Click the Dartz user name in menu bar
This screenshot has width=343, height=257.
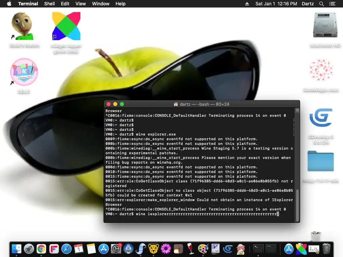(308, 4)
